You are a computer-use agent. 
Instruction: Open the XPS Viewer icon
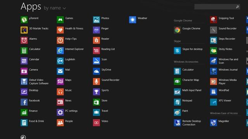coord(214,102)
